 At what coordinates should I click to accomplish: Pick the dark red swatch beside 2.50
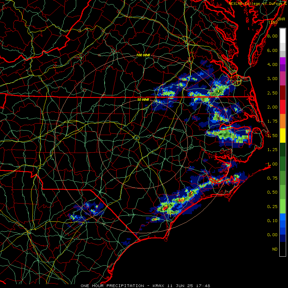pos(283,93)
